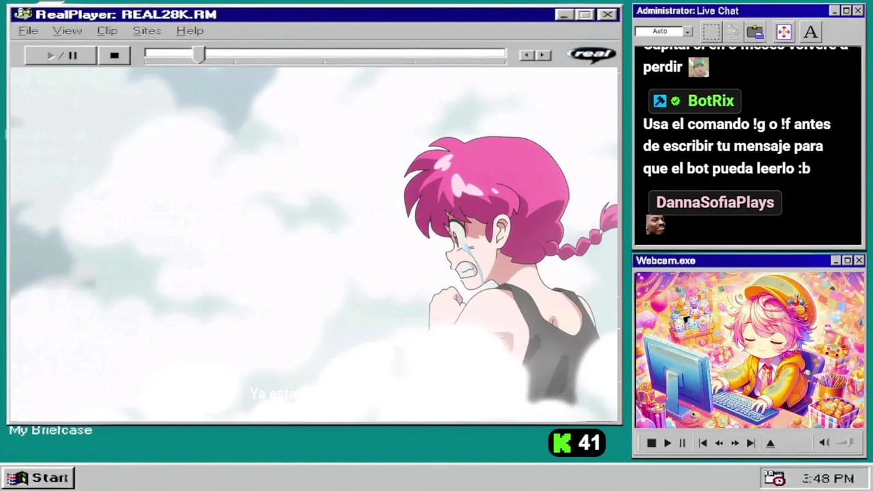Skip to previous track in Webcam.exe

(703, 443)
